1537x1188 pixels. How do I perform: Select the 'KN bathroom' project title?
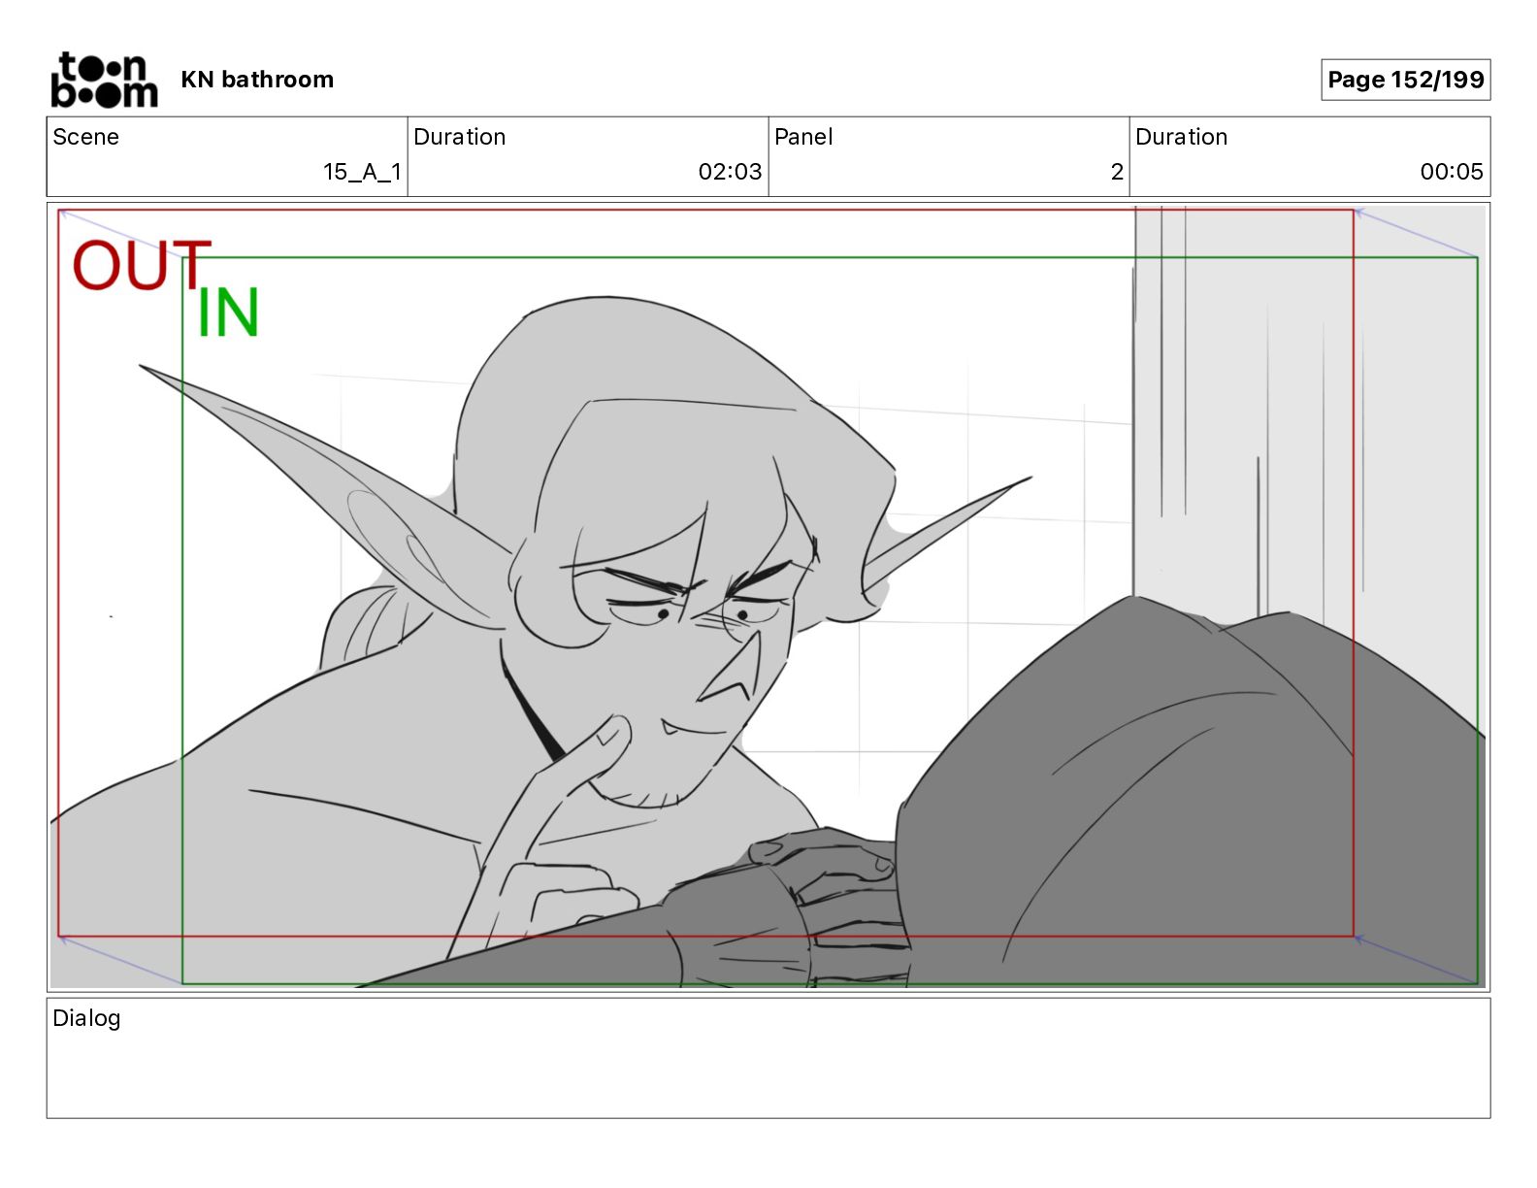tap(257, 80)
